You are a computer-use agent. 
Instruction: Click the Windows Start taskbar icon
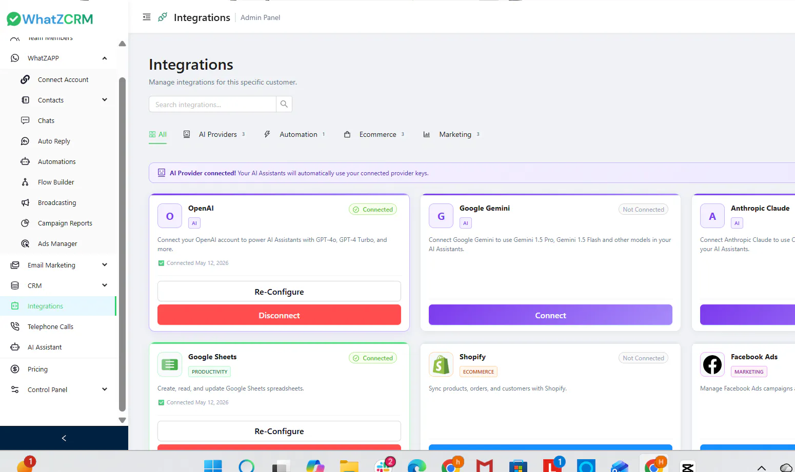pyautogui.click(x=213, y=465)
